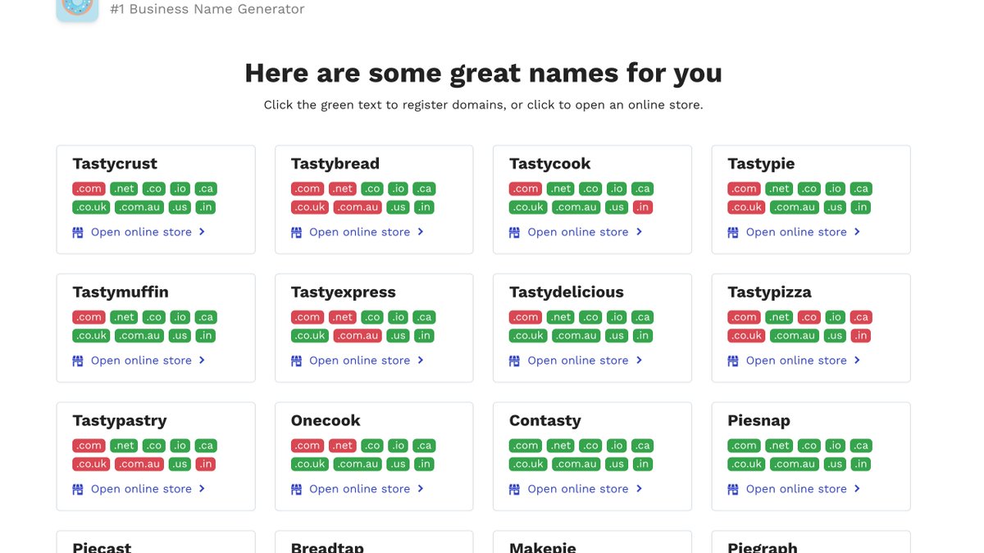Image resolution: width=984 pixels, height=553 pixels.
Task: Open online store for Tastyexpress
Action: pyautogui.click(x=358, y=360)
